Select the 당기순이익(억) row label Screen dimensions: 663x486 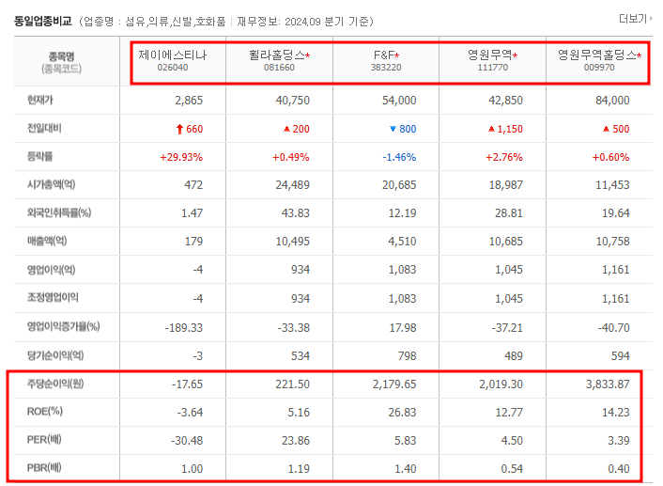tap(55, 355)
